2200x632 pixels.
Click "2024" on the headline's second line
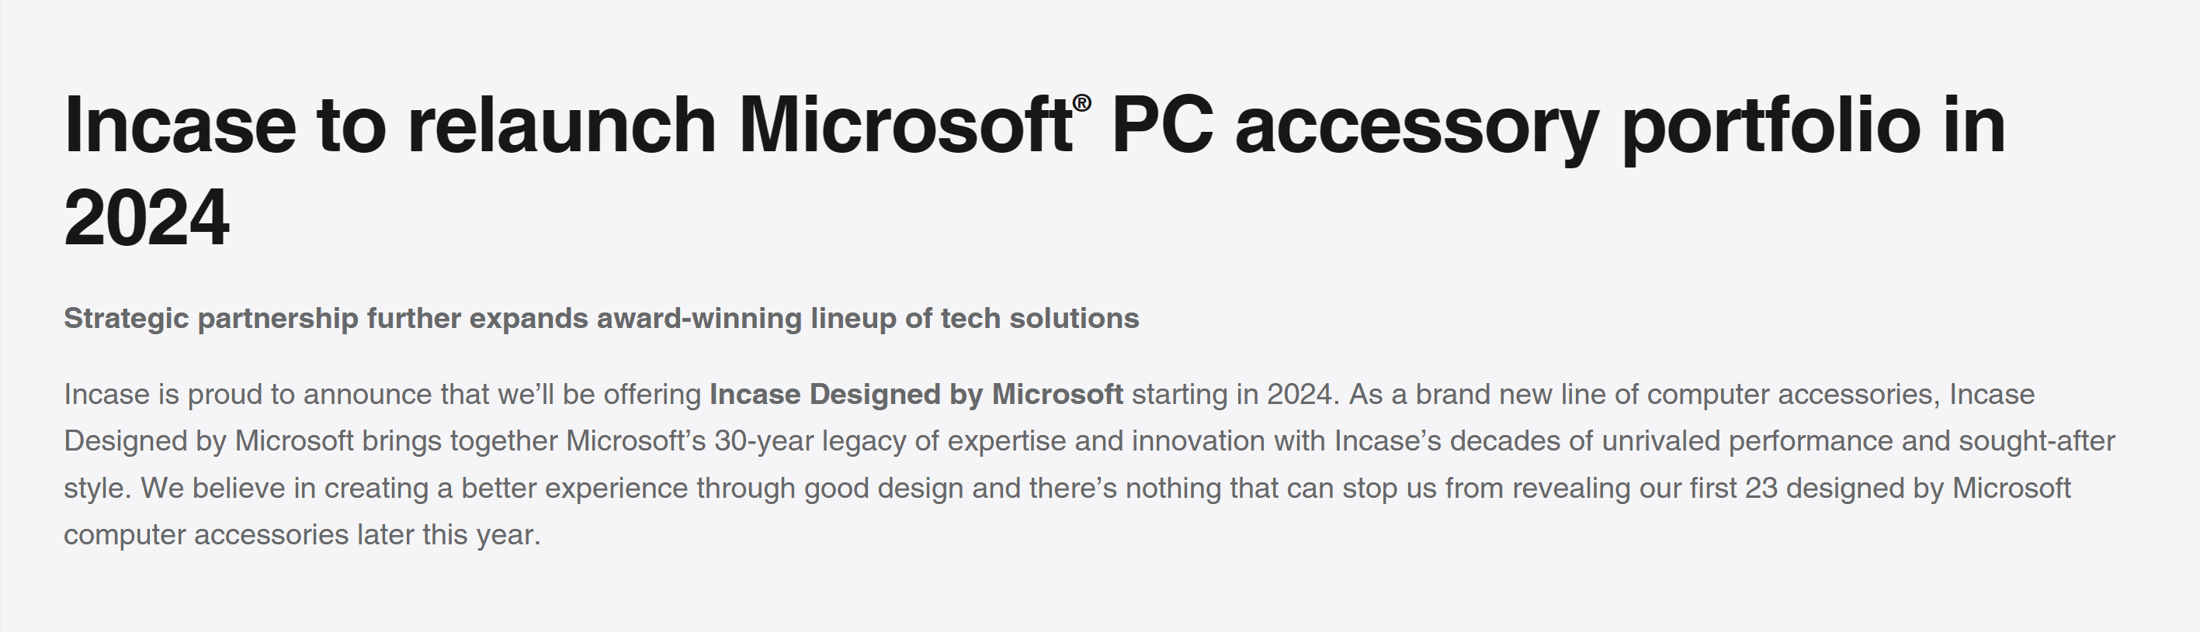coord(146,219)
